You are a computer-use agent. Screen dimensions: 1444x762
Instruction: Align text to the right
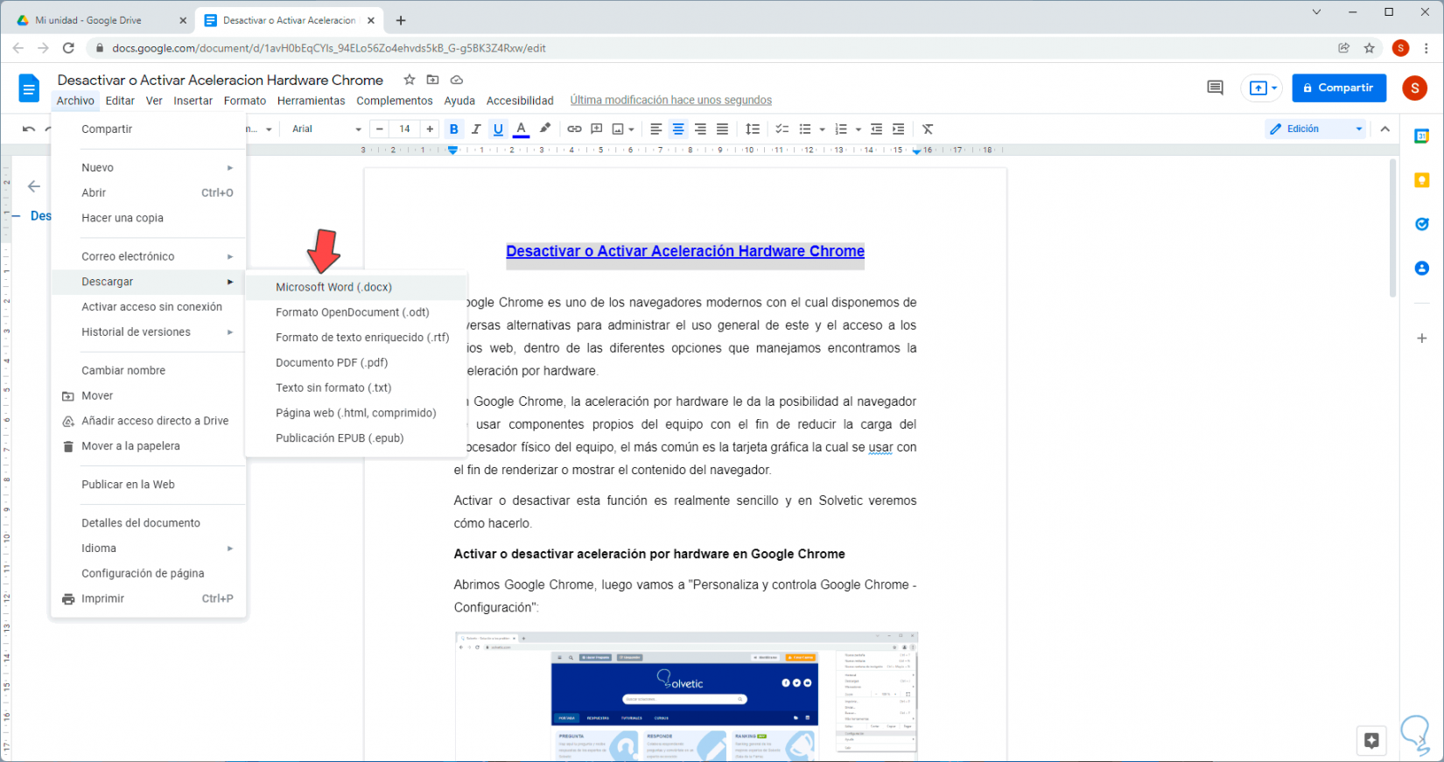(x=700, y=129)
